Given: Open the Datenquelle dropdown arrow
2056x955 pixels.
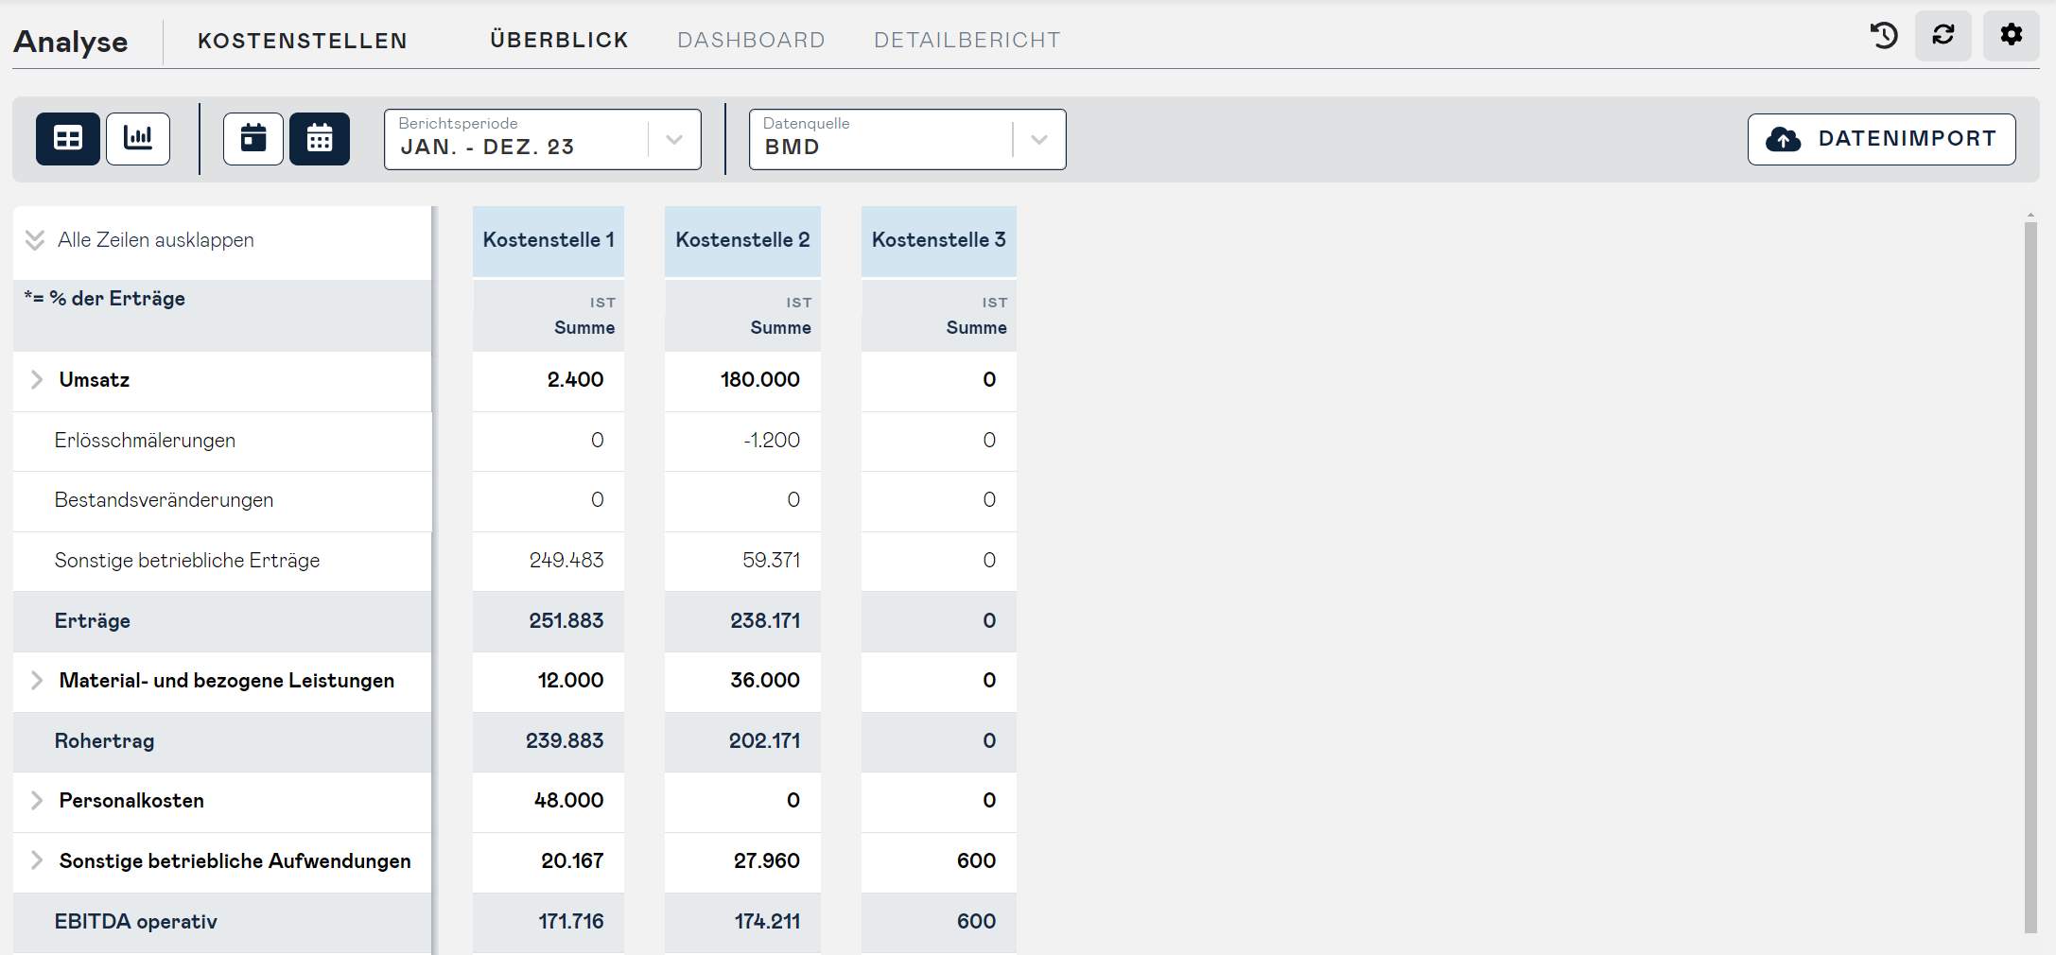Looking at the screenshot, I should coord(1039,140).
